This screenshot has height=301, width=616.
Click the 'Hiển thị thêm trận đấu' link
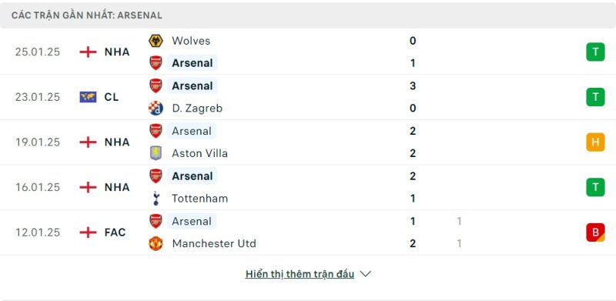300,274
